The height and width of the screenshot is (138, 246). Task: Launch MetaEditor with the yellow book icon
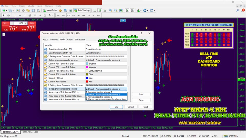(60, 10)
